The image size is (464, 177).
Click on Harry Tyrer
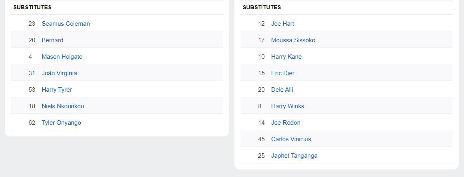(57, 90)
